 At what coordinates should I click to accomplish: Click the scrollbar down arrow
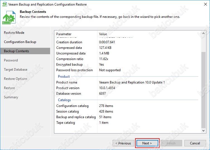click(x=203, y=130)
